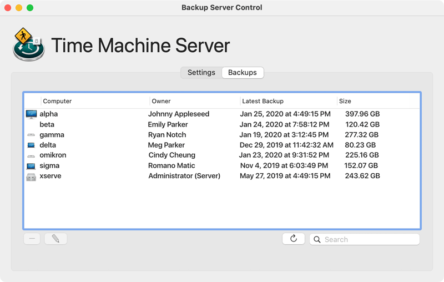Image resolution: width=444 pixels, height=282 pixels.
Task: Sort by the Latest Backup column header
Action: pos(263,101)
